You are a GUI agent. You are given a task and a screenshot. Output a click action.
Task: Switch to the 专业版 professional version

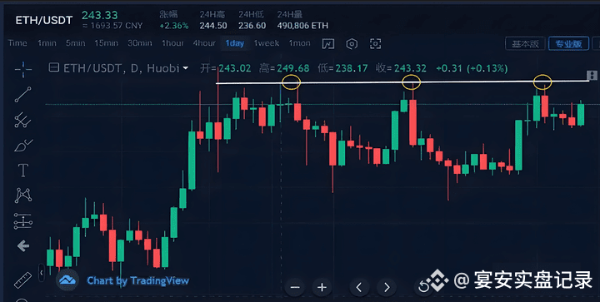click(568, 44)
